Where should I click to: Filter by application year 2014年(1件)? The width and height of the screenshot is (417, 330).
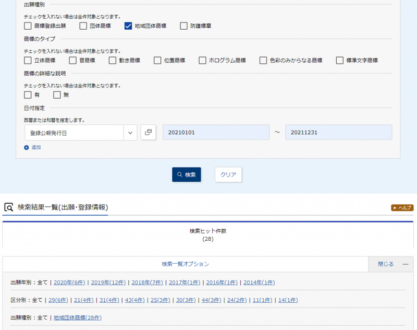[x=259, y=282]
